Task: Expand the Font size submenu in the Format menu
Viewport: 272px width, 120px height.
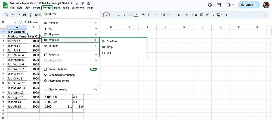Action: (71, 55)
